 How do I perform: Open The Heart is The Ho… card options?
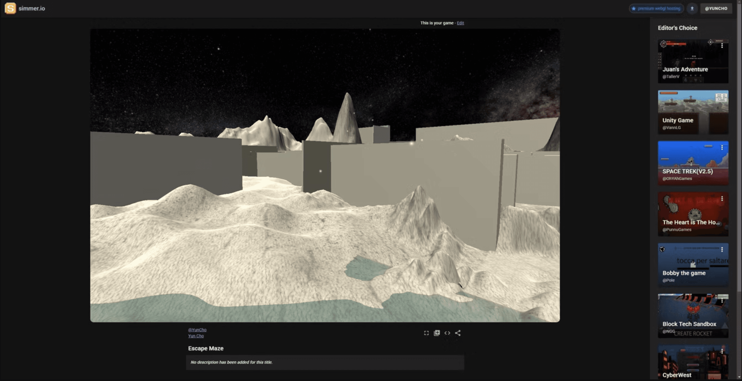pos(722,198)
